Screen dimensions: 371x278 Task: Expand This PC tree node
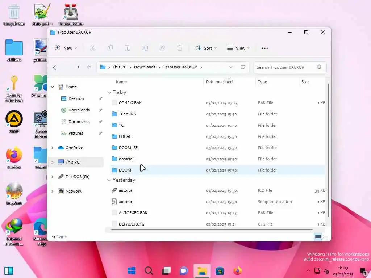tap(53, 162)
